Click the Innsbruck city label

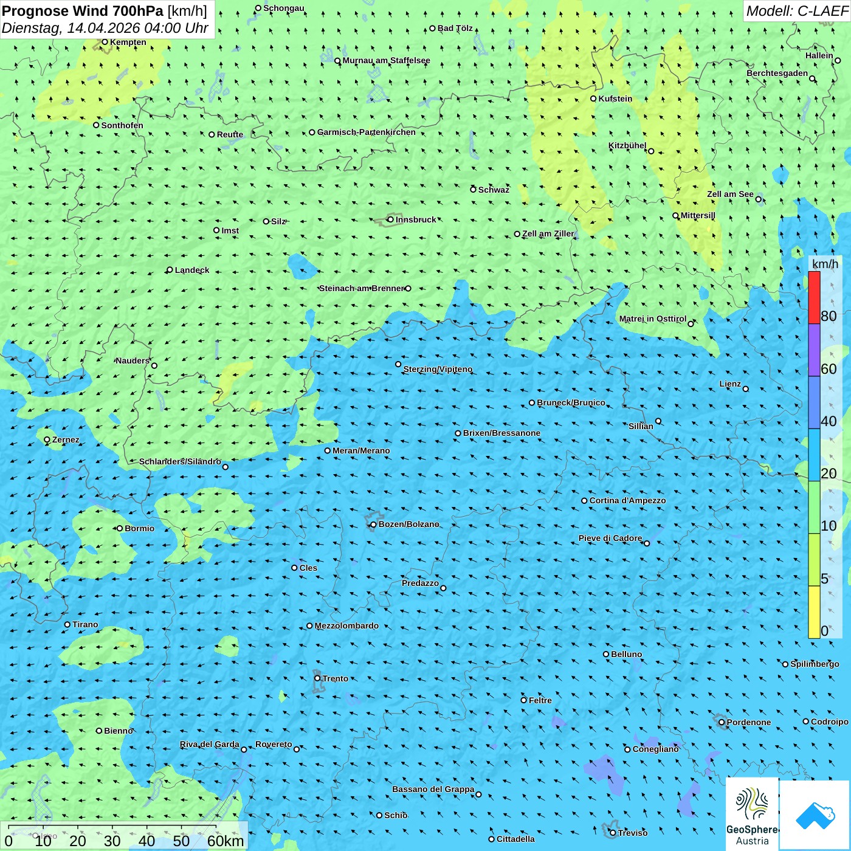(416, 219)
